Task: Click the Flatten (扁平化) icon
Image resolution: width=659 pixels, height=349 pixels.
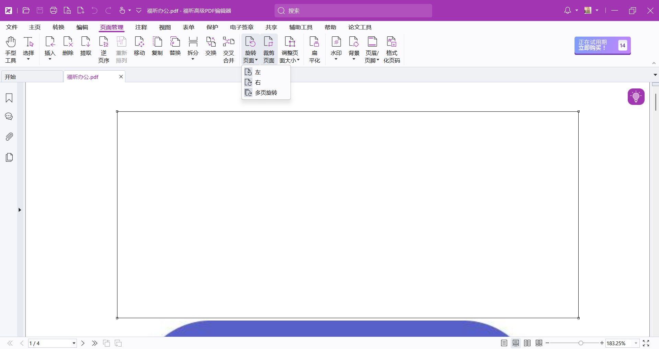Action: [314, 50]
